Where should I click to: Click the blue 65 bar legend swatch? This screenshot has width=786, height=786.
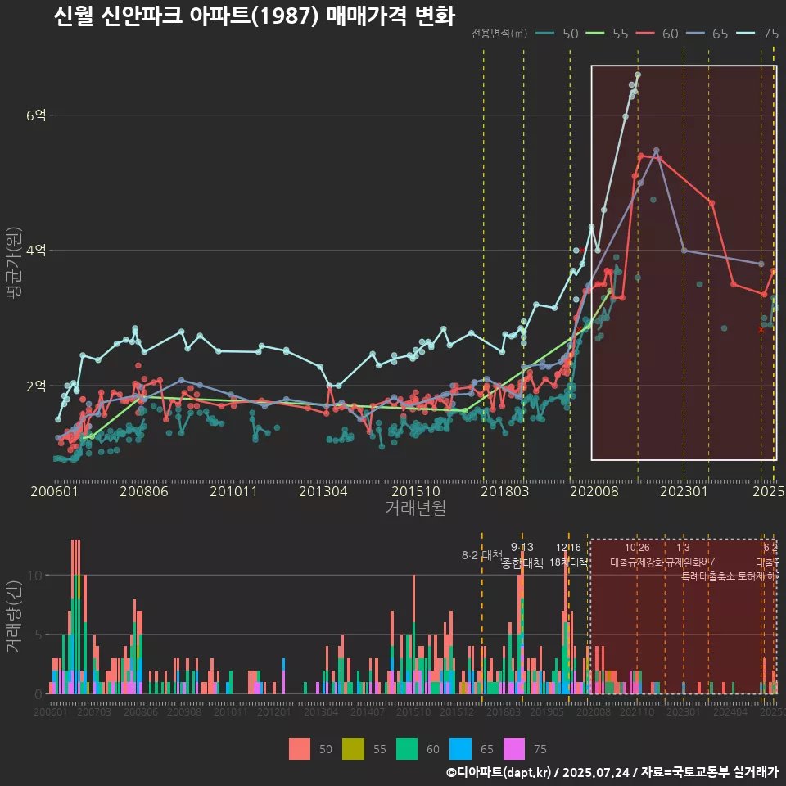tap(461, 749)
